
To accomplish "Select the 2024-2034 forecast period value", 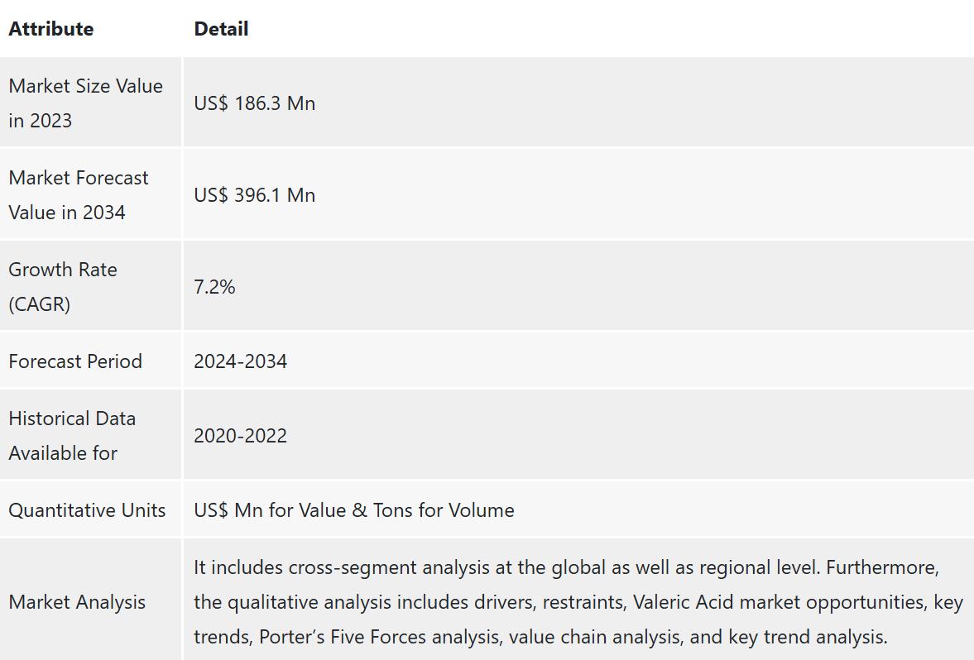I will [241, 361].
